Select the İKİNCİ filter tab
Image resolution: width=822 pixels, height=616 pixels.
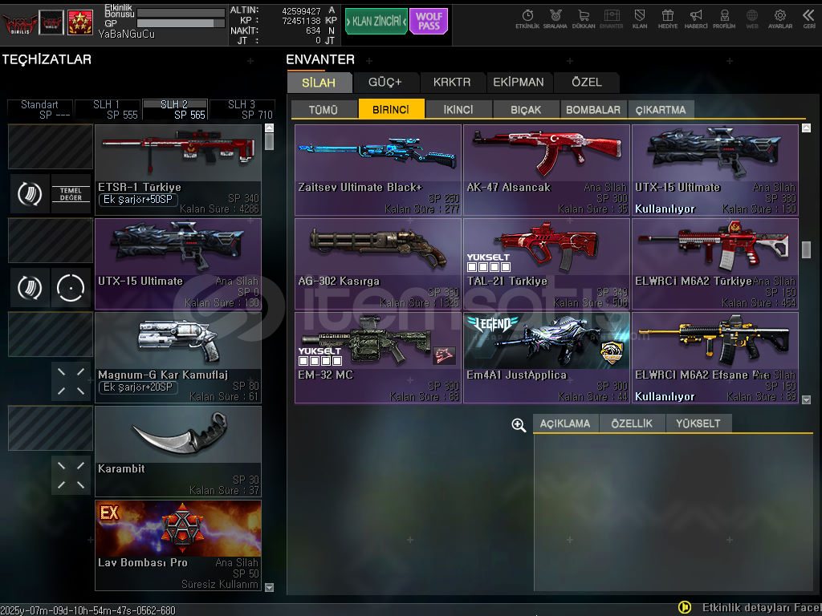458,109
